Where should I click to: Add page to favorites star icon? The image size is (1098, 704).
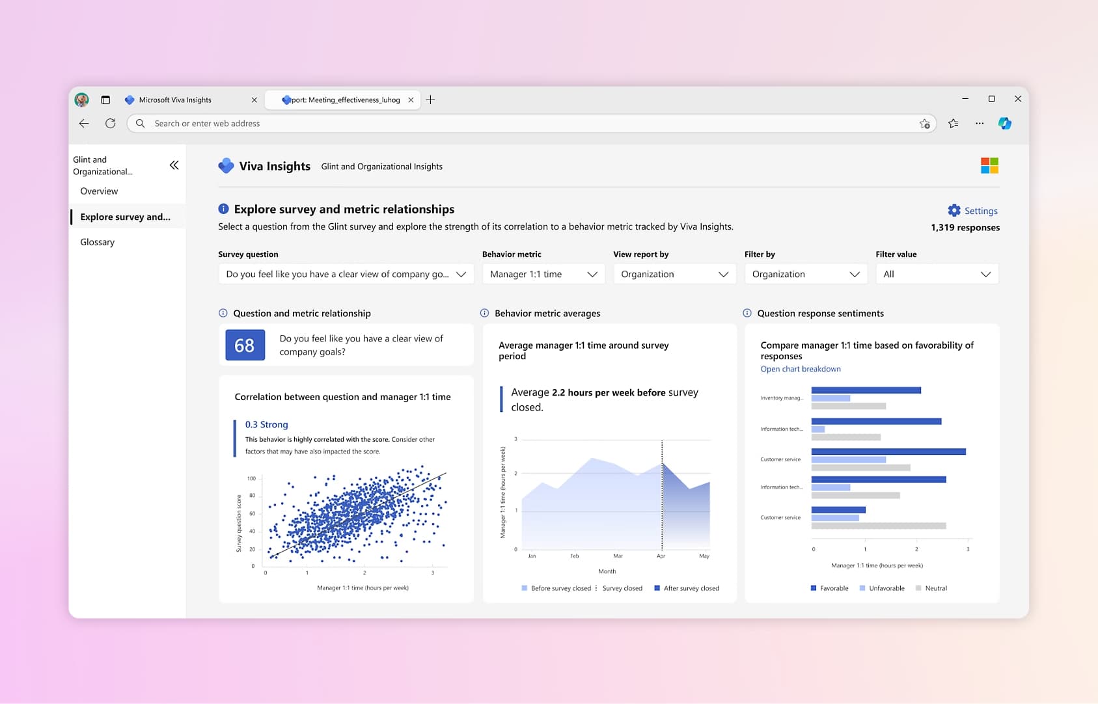[924, 124]
